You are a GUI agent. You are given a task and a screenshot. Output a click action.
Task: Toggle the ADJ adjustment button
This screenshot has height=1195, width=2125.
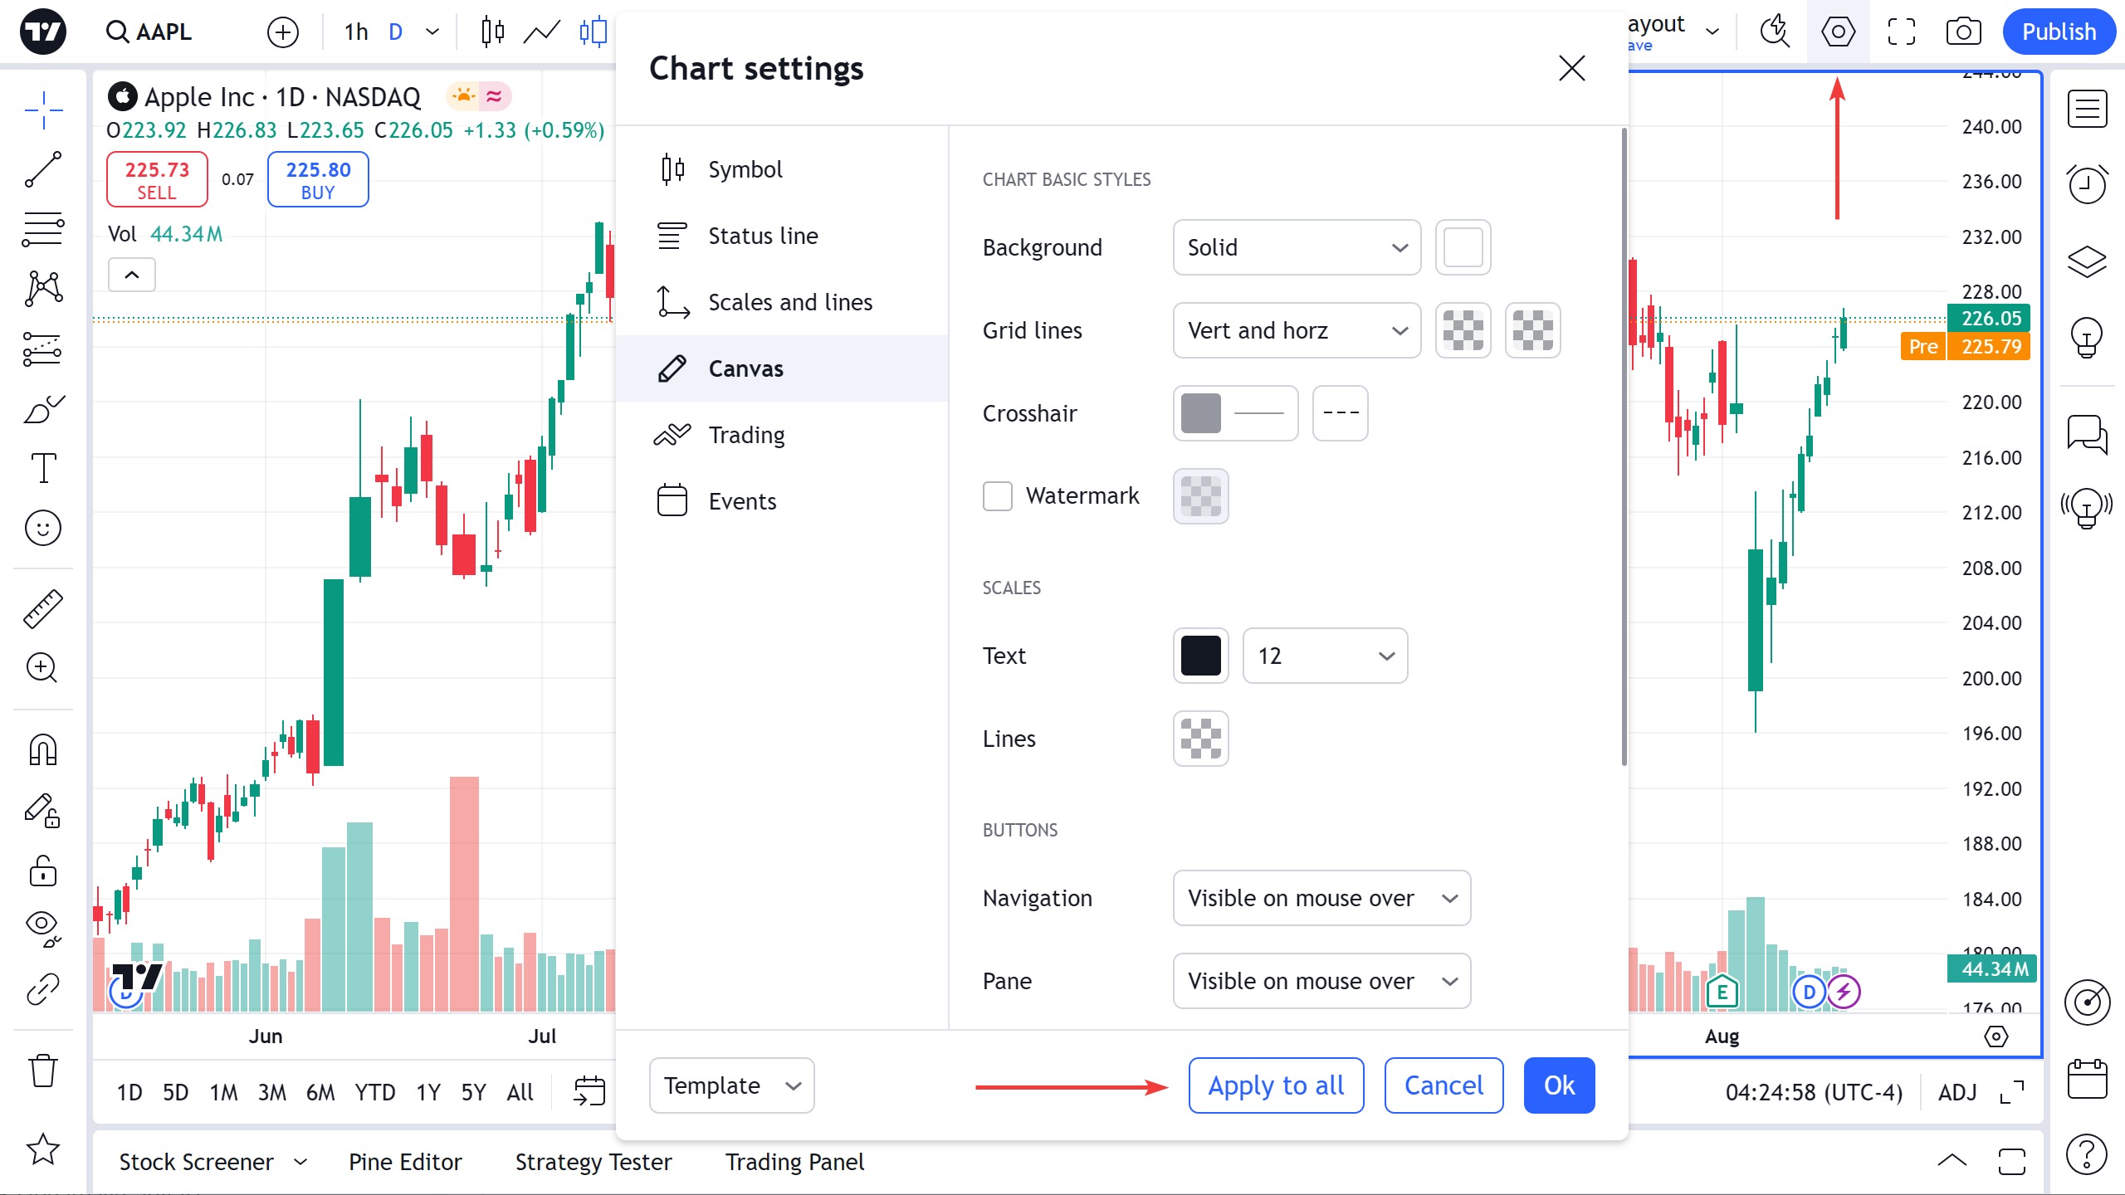tap(1957, 1092)
